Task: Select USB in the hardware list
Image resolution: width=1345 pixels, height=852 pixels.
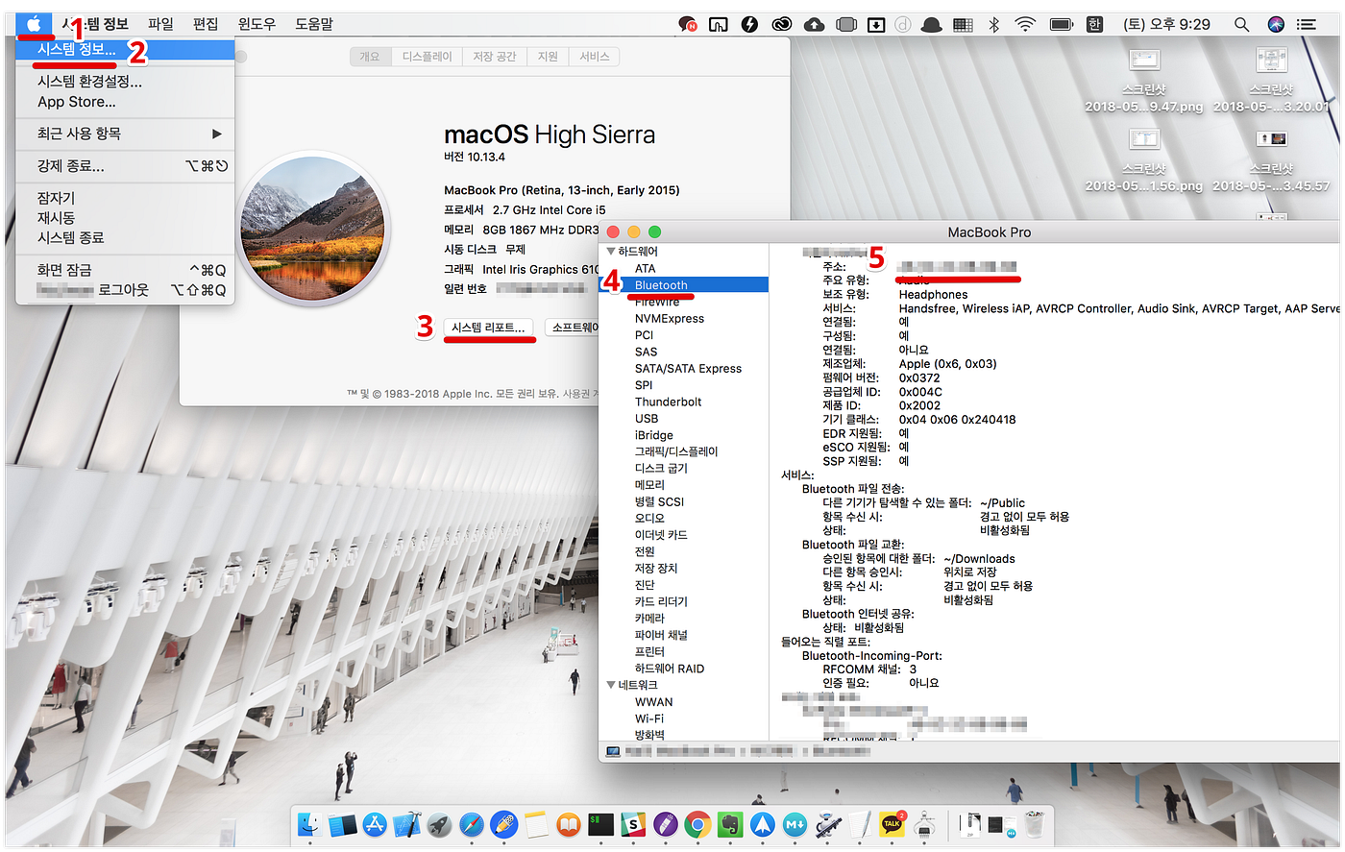Action: (683, 419)
